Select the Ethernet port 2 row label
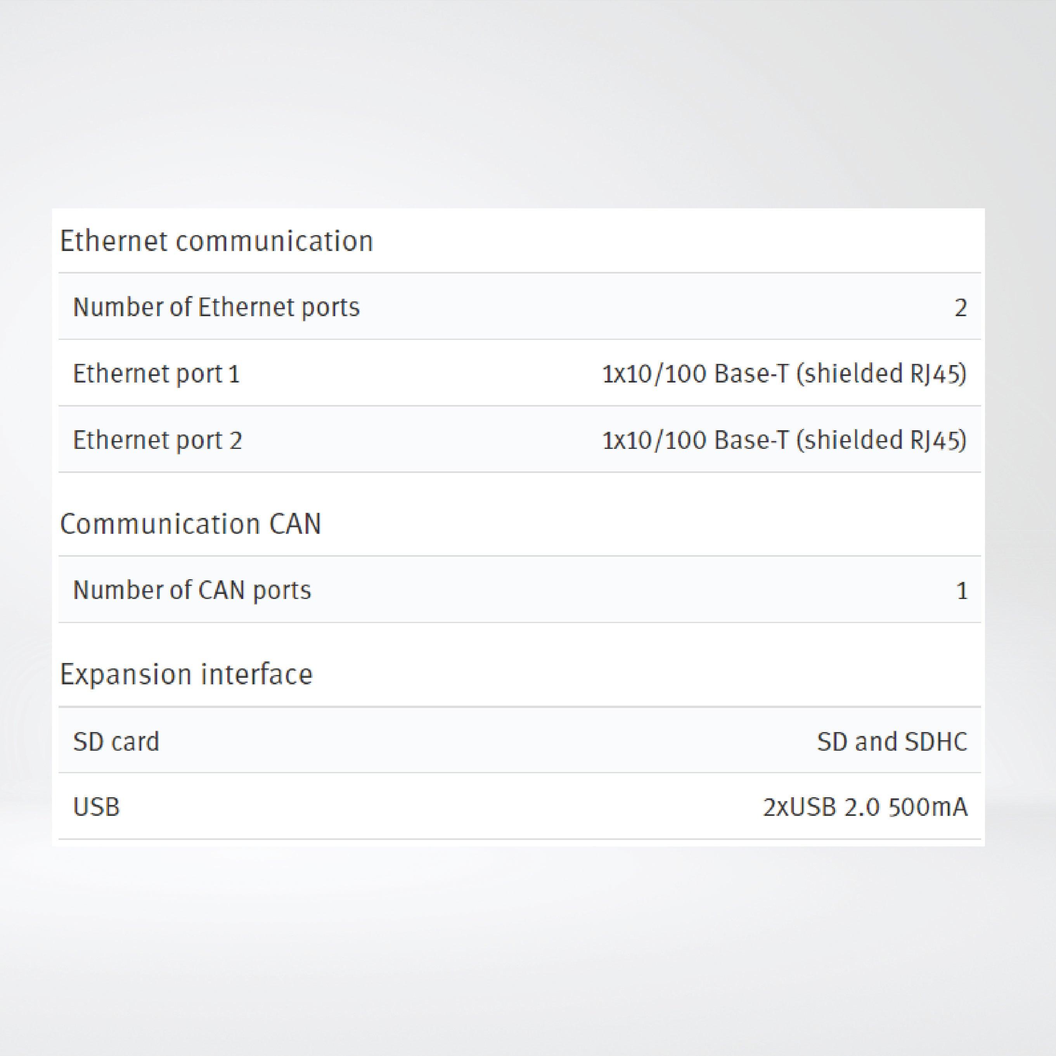 (x=158, y=440)
